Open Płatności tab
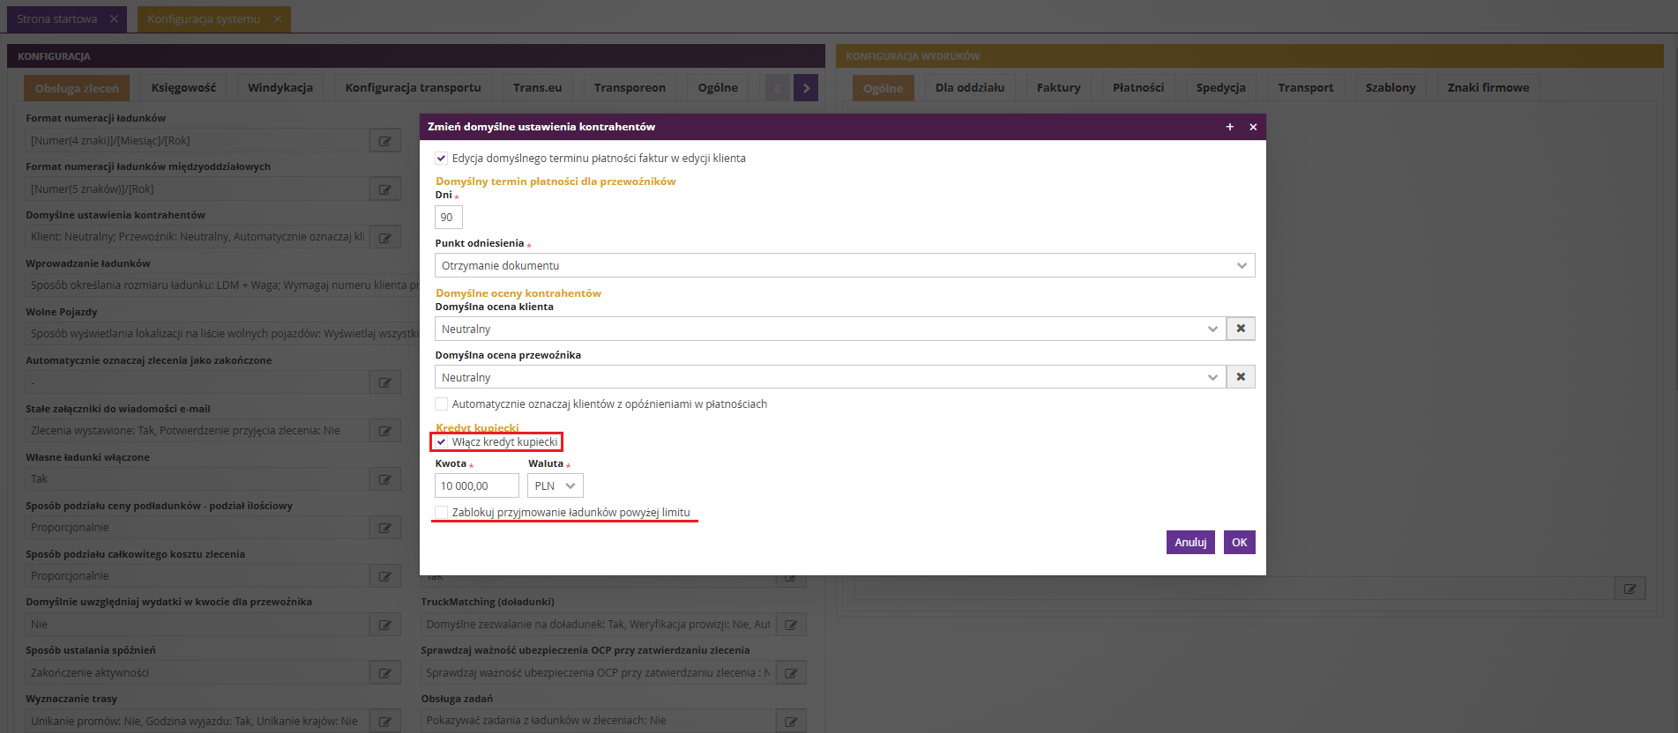This screenshot has width=1678, height=733. (x=1138, y=88)
